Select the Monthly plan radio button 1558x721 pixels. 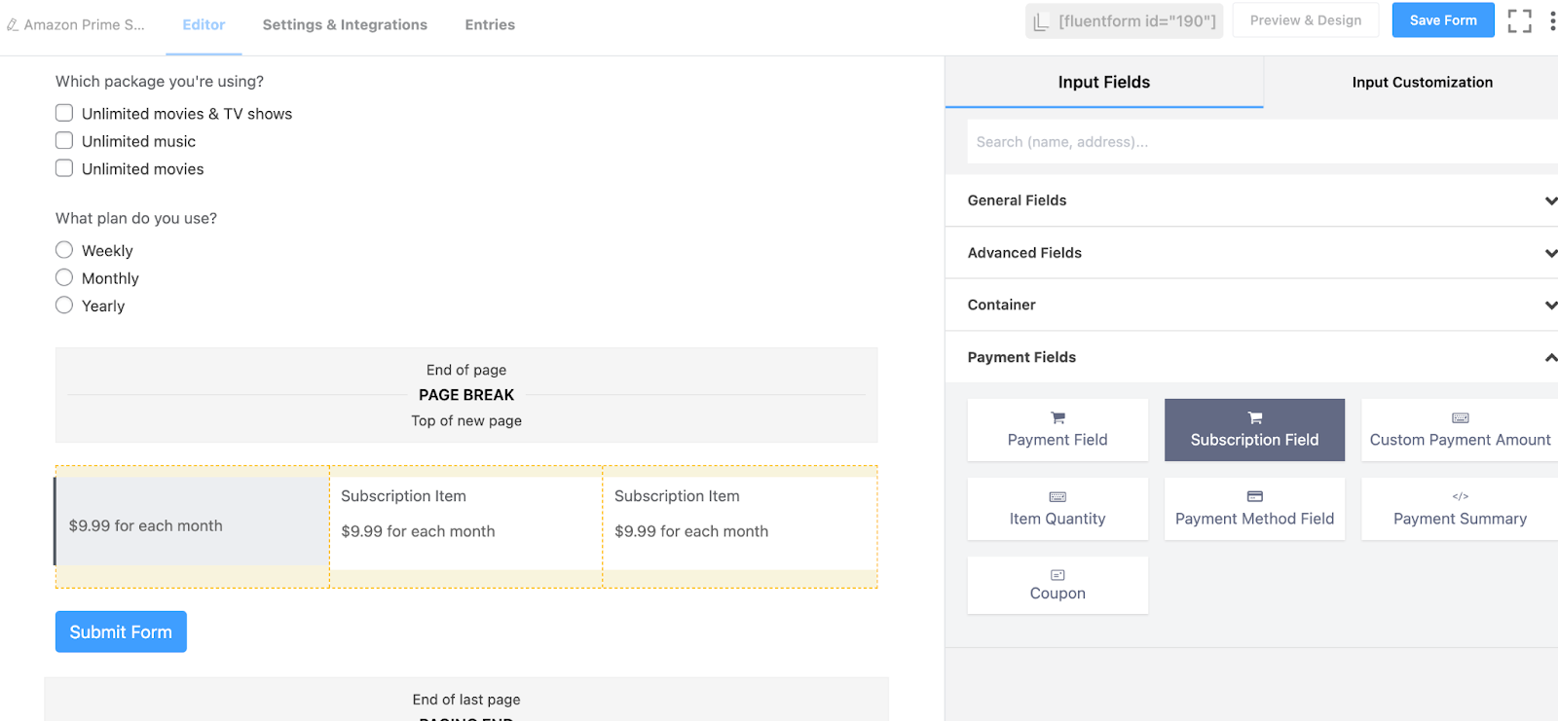pos(64,277)
